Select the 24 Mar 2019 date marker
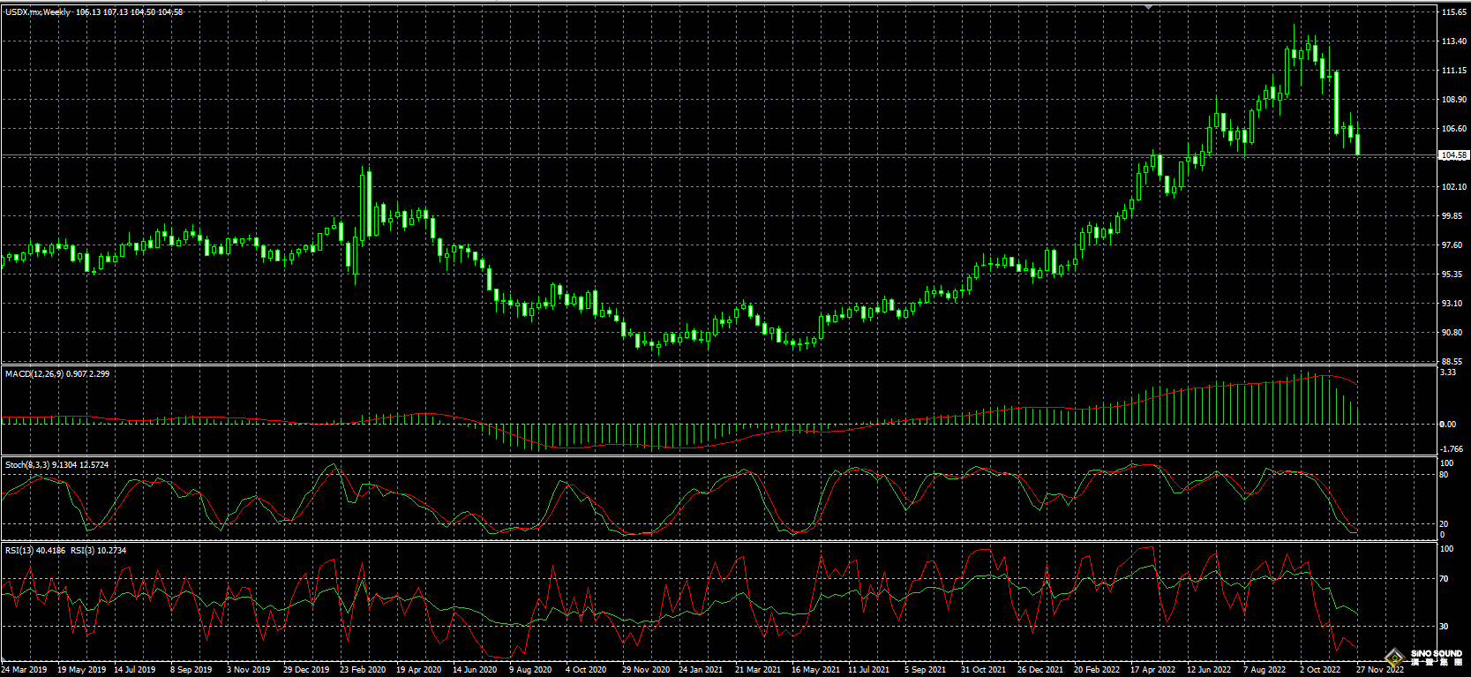 (24, 670)
